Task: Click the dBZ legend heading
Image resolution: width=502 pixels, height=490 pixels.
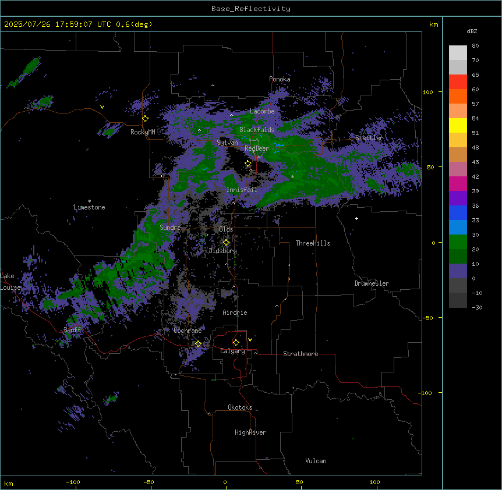Action: click(x=472, y=31)
